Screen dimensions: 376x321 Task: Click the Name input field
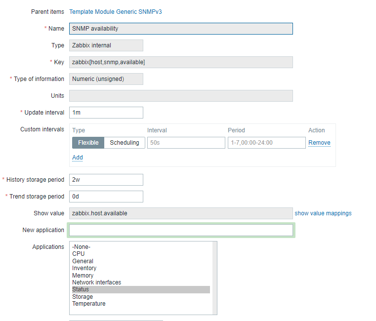(x=181, y=29)
